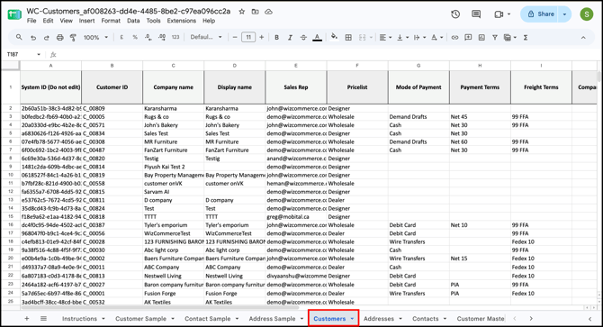Click the search menus magnifier icon

(x=19, y=37)
